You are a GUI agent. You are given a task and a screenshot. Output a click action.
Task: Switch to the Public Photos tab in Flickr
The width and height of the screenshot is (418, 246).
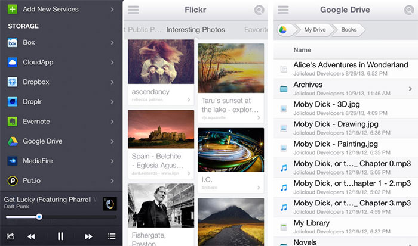143,30
